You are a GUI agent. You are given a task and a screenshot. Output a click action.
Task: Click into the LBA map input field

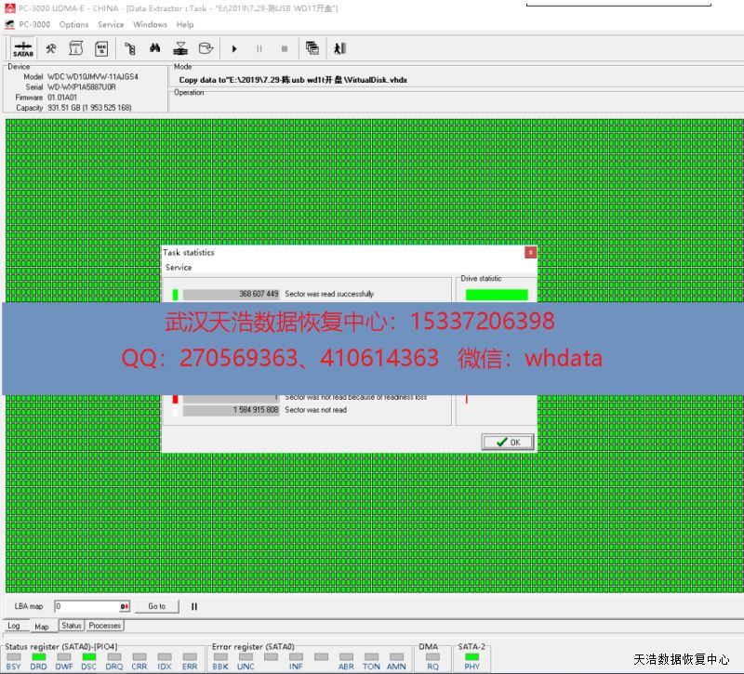click(86, 606)
